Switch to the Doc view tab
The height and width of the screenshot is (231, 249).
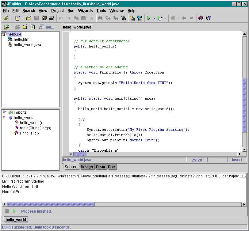pos(112,167)
